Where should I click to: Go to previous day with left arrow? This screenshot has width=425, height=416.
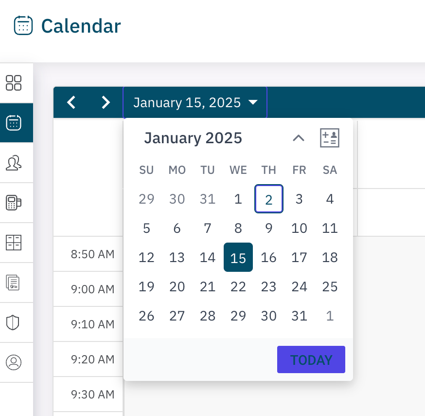point(71,102)
